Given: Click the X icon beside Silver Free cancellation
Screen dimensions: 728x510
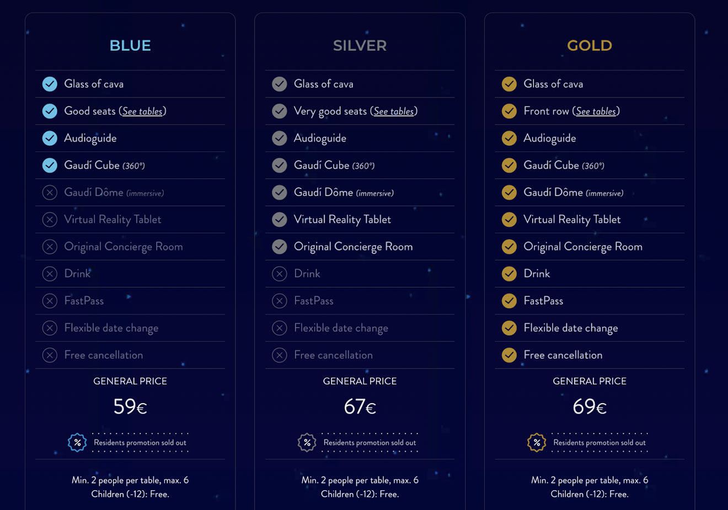Looking at the screenshot, I should coord(280,355).
